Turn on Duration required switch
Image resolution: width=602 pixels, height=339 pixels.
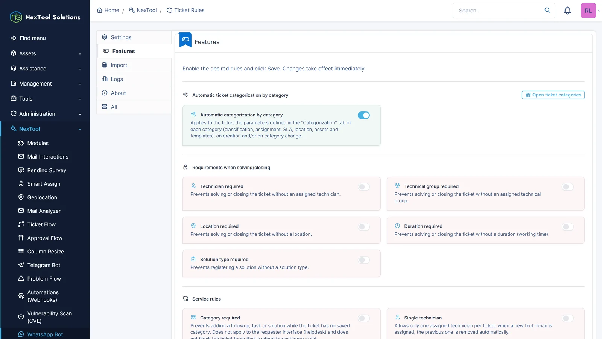(x=568, y=227)
